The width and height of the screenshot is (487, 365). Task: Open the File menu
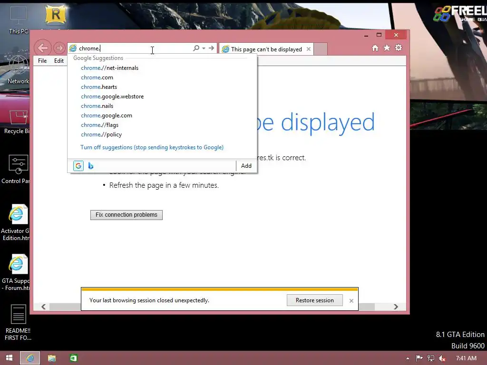coord(42,61)
